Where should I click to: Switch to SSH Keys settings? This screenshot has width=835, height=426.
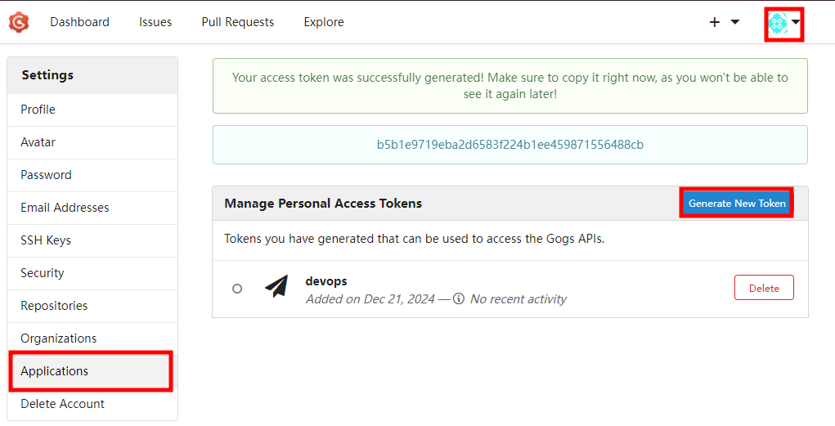92,240
